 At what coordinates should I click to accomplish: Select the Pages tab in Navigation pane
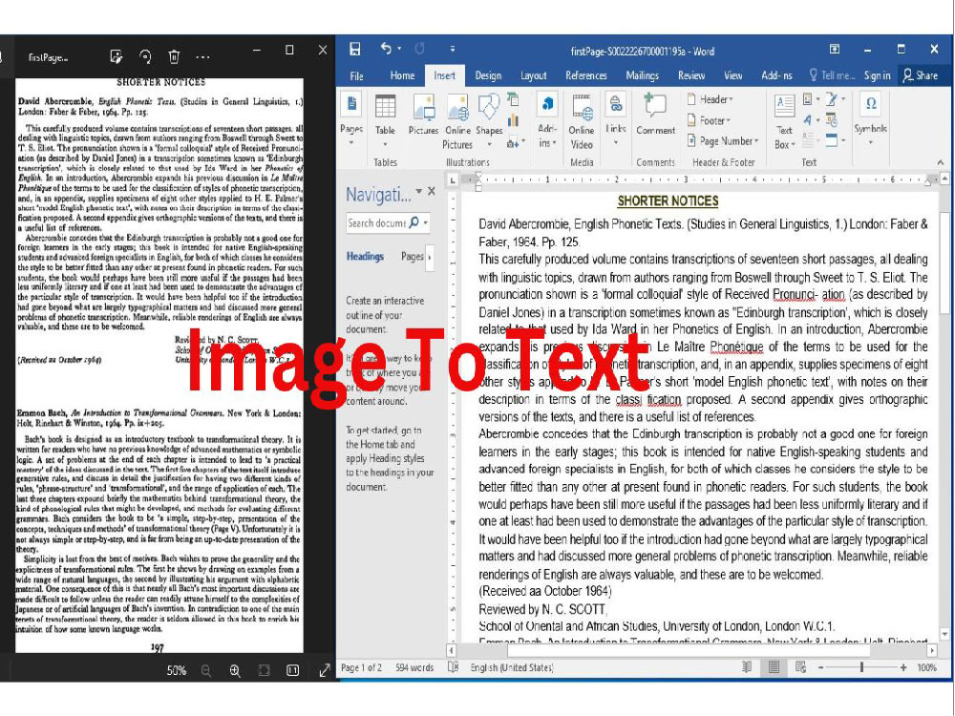point(413,256)
